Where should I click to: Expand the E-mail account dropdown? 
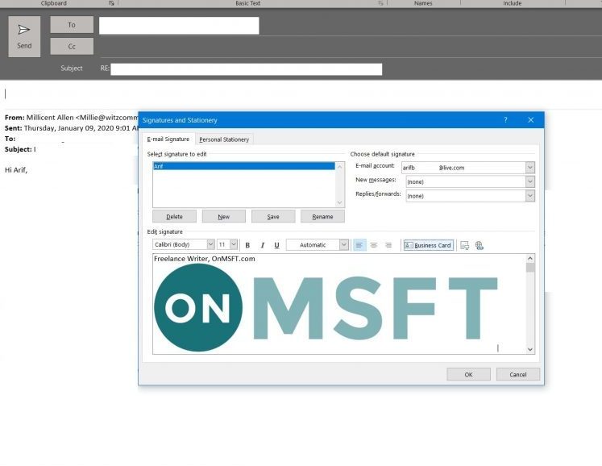click(x=529, y=168)
